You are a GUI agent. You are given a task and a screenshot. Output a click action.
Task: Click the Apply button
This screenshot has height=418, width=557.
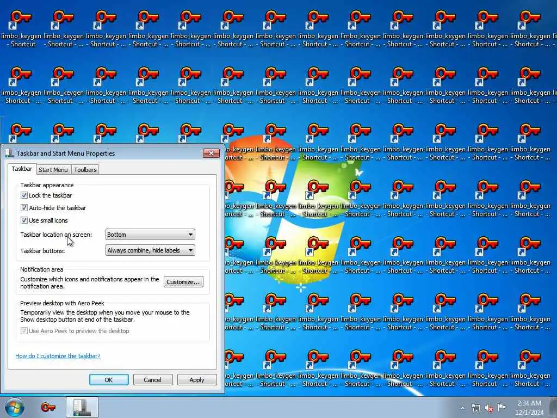(x=197, y=379)
